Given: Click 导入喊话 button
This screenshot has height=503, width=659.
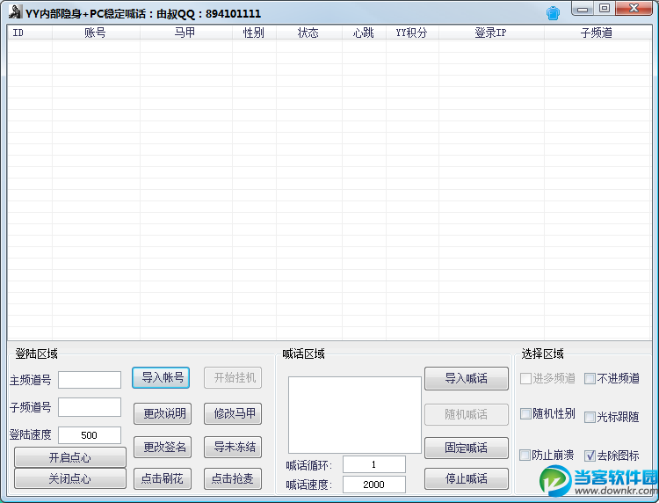Looking at the screenshot, I should [467, 378].
